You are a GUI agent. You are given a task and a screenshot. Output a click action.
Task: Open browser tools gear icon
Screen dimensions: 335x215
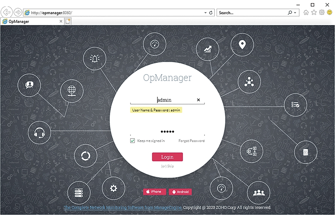point(322,12)
